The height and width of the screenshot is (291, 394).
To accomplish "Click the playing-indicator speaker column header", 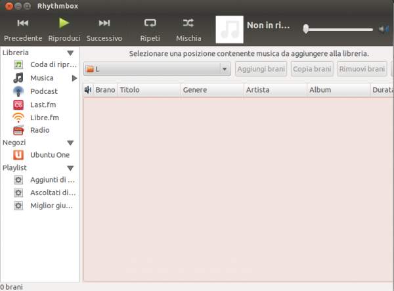I will [88, 90].
